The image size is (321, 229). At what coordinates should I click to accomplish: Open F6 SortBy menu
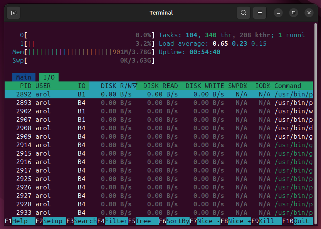pos(174,221)
